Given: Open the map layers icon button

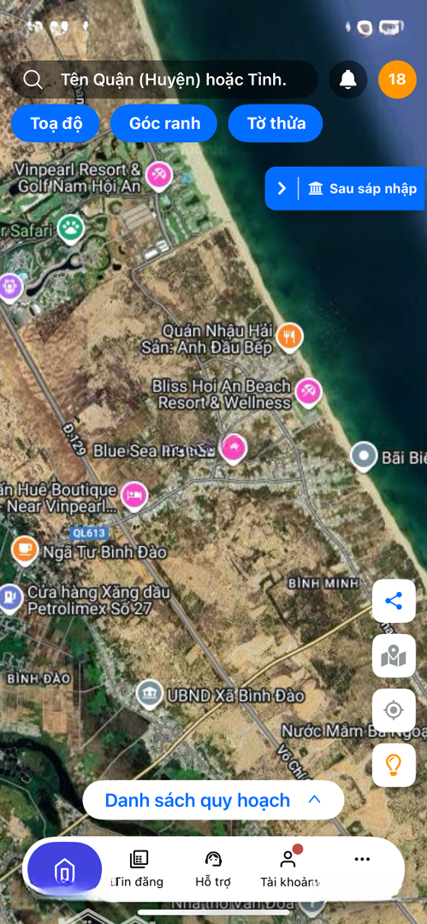Looking at the screenshot, I should pos(394,656).
